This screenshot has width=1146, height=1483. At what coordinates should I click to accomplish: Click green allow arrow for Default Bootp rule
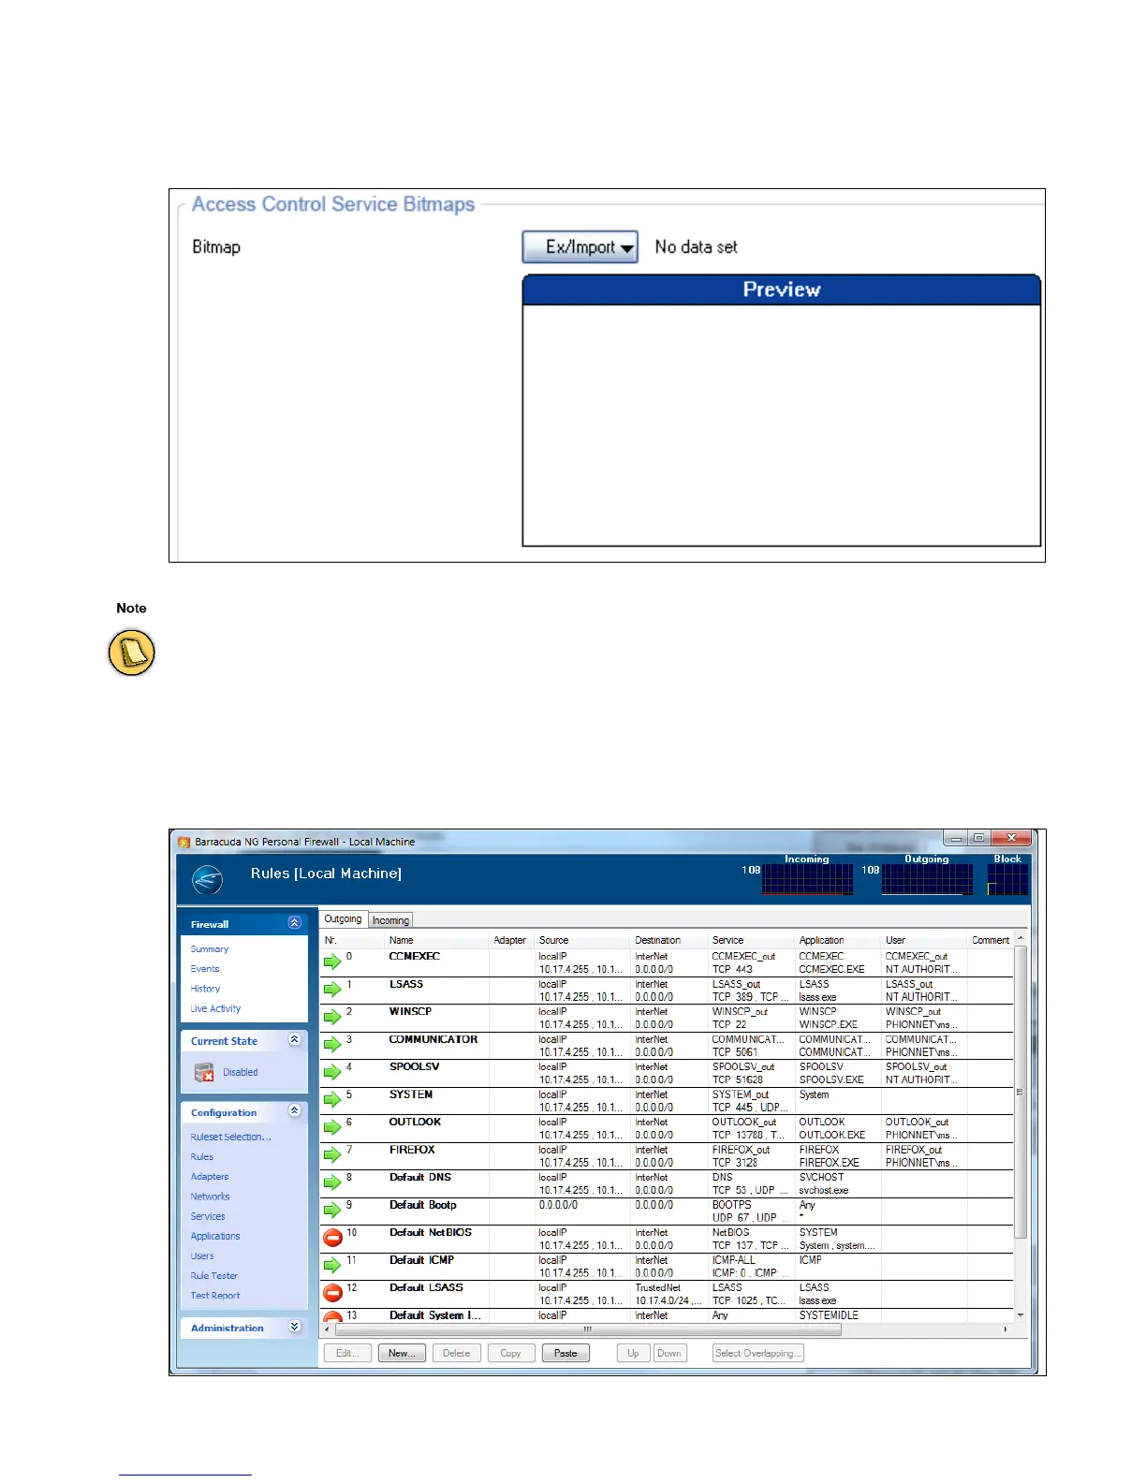tap(332, 1211)
